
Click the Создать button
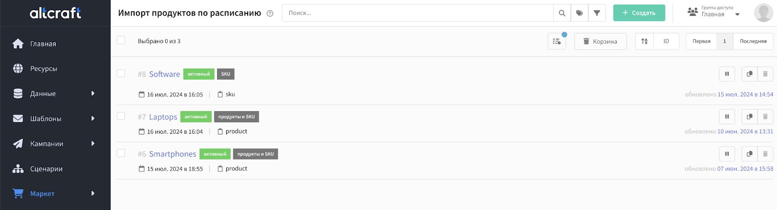point(639,13)
